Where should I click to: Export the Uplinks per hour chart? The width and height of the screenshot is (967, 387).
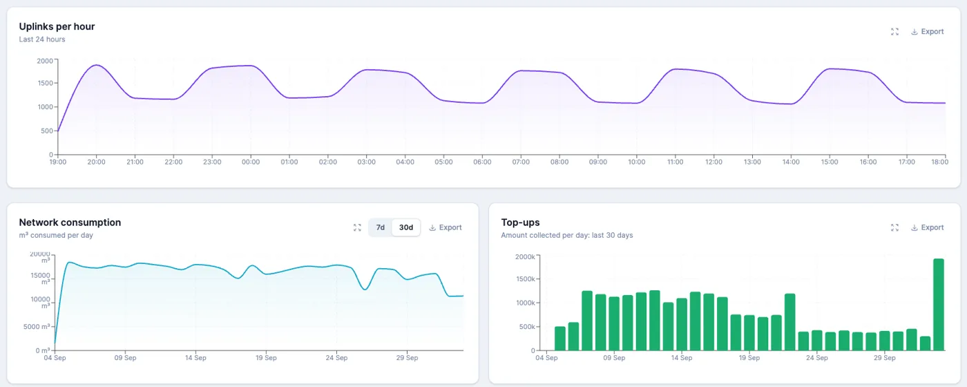[927, 32]
